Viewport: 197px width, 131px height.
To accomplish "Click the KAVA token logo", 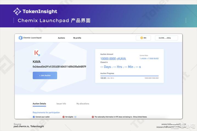I will 36,53.
